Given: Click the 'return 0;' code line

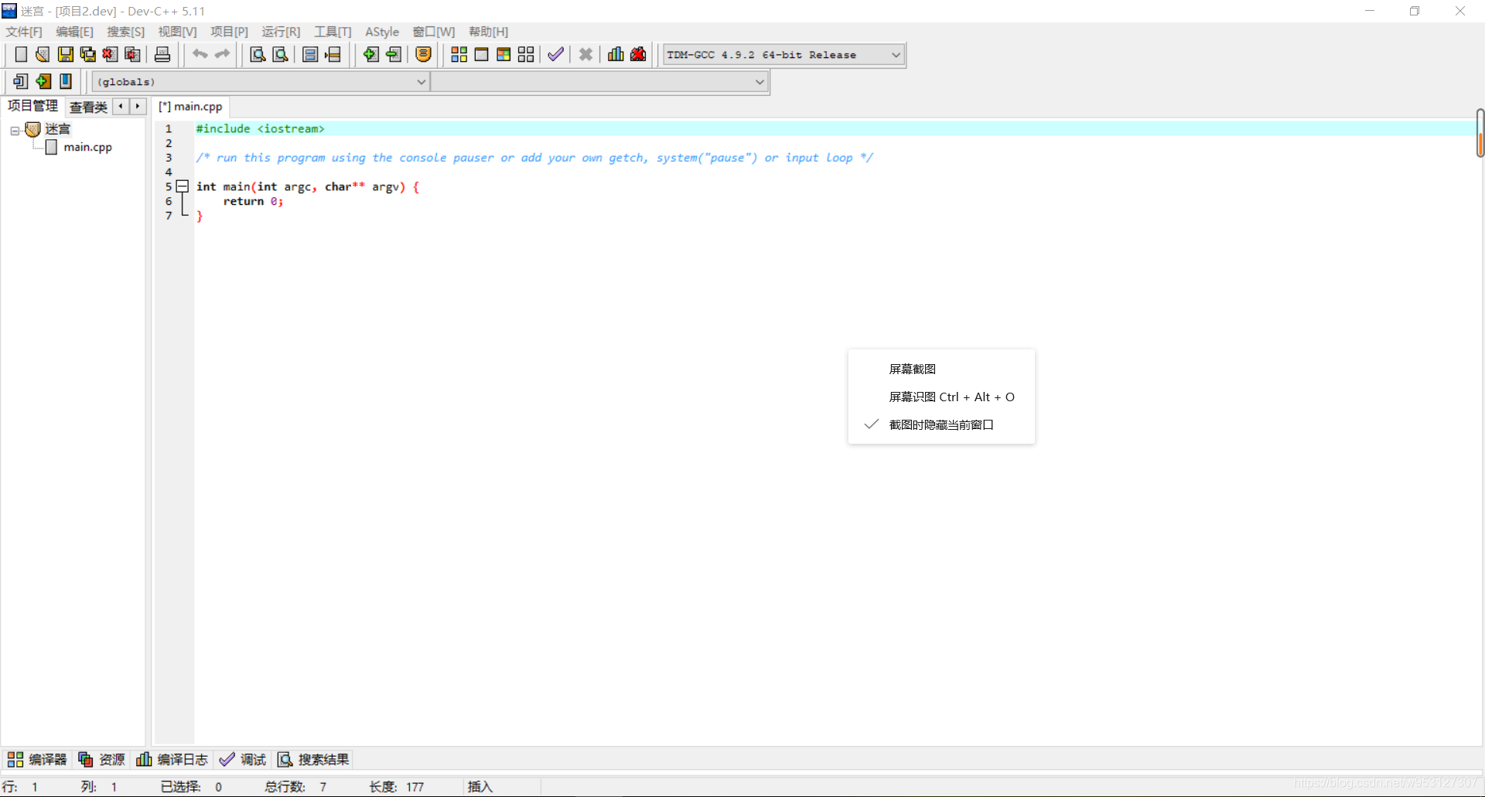Looking at the screenshot, I should pos(253,201).
